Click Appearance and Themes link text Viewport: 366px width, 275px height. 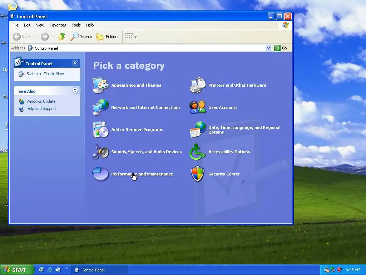pos(136,85)
